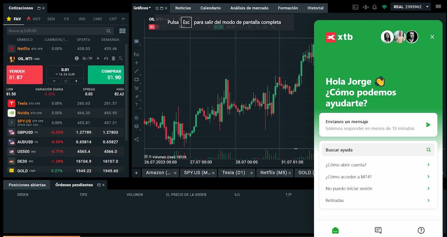Open notifications bell icon
Screen dimensions: 447x237
pyautogui.click(x=374, y=7)
